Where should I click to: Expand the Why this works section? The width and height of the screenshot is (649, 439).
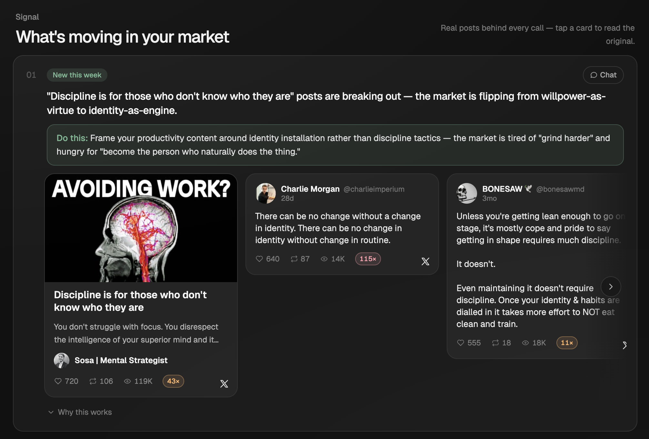click(80, 412)
